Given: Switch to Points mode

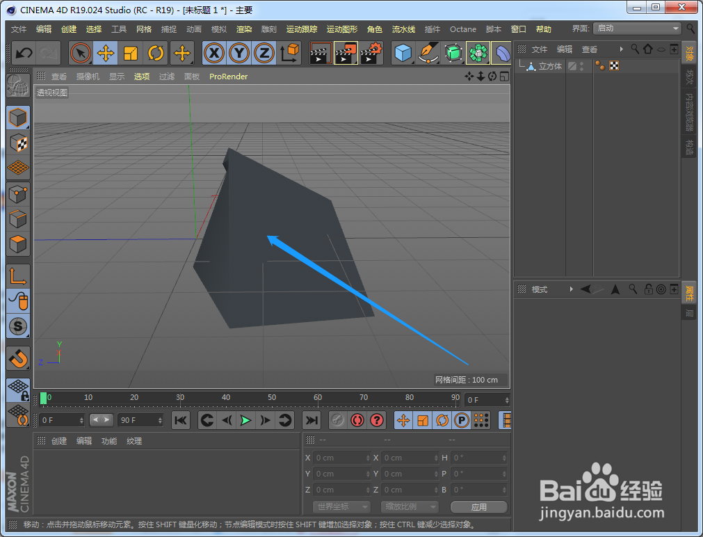Looking at the screenshot, I should coord(18,195).
